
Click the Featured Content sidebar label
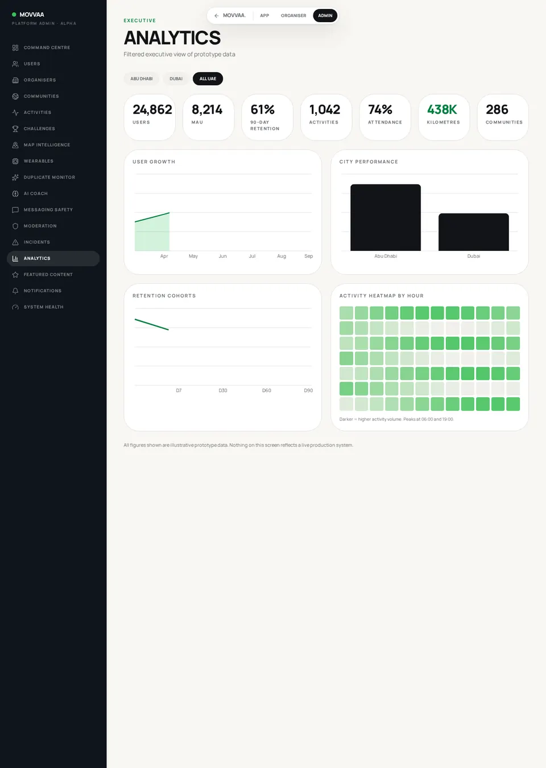[x=48, y=275]
